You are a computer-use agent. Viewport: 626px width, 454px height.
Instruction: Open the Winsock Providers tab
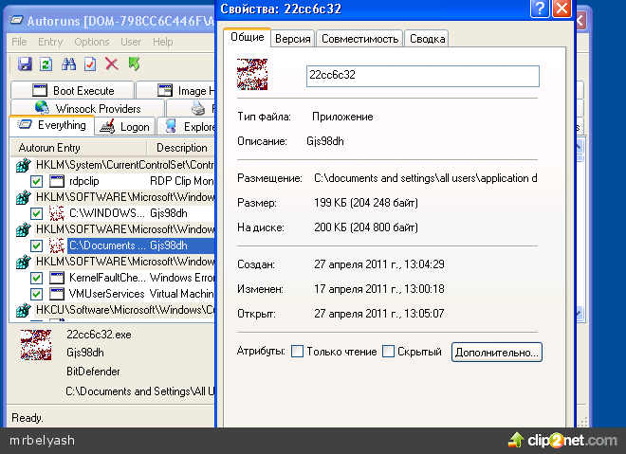coord(88,108)
